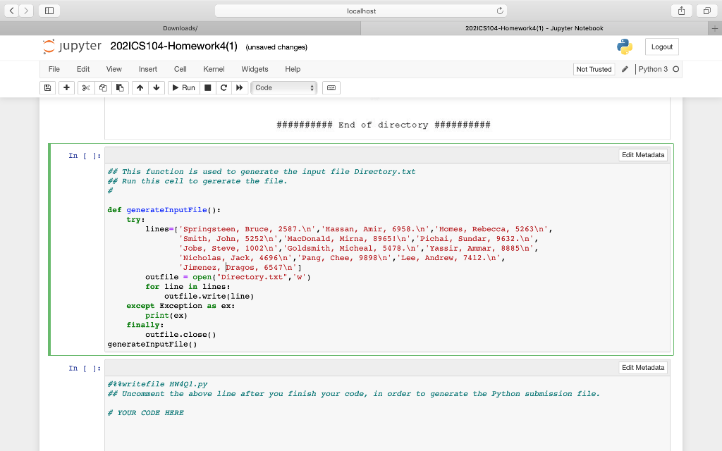The image size is (722, 451).
Task: Click the '# YOUR CODE HERE' comment
Action: pyautogui.click(x=145, y=413)
